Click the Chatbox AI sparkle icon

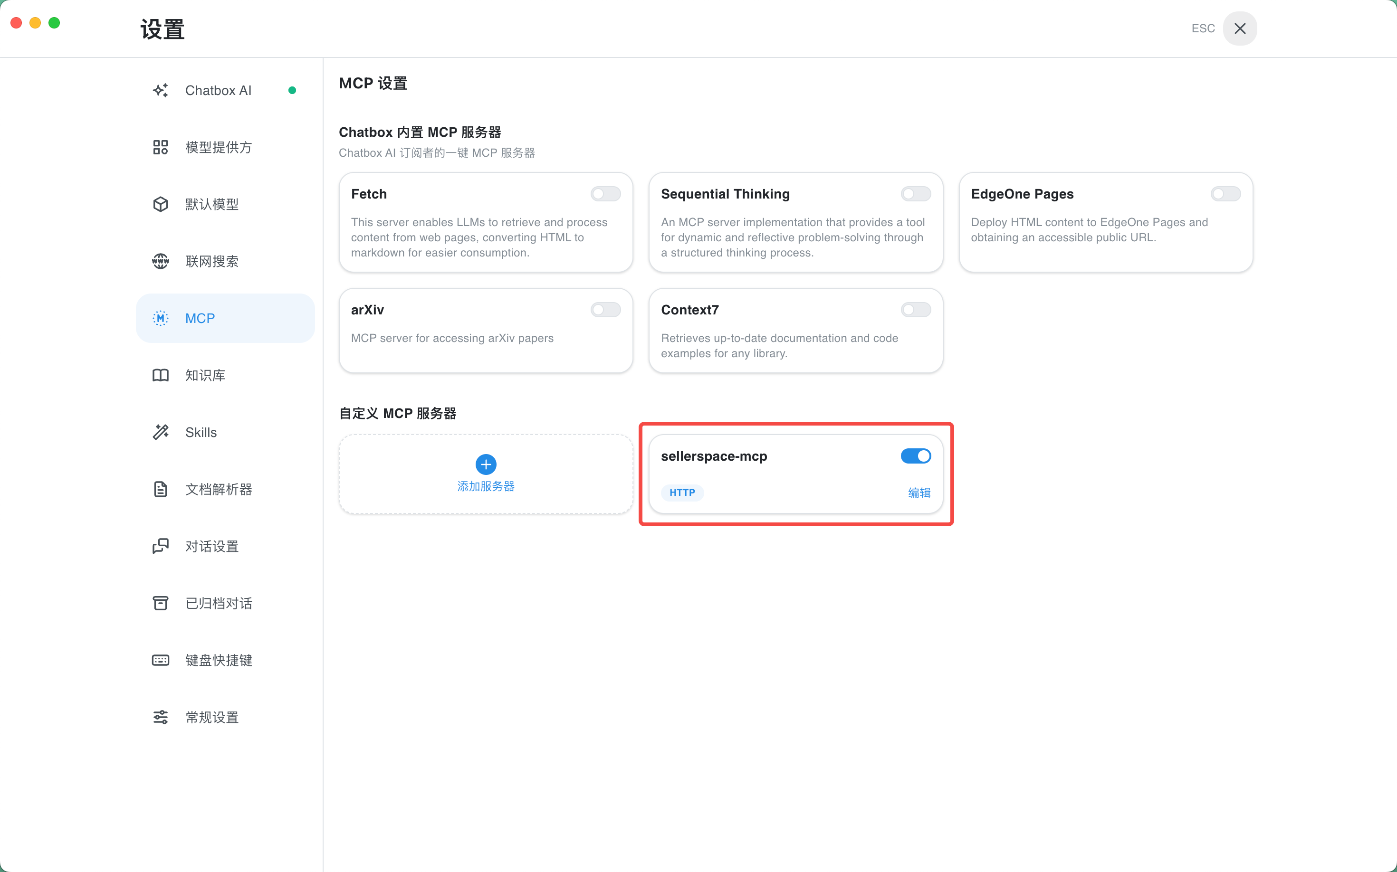pos(161,91)
